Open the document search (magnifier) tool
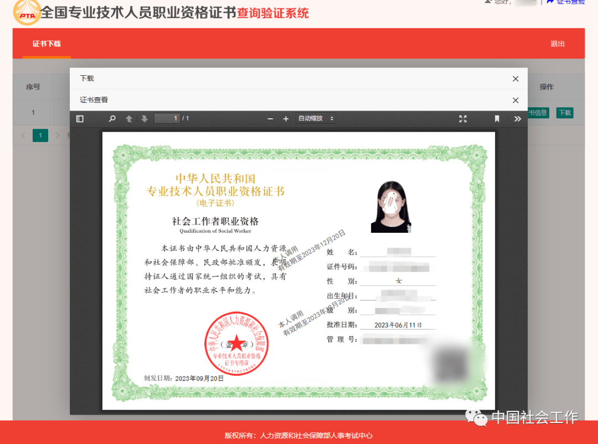This screenshot has width=598, height=444. (x=112, y=118)
